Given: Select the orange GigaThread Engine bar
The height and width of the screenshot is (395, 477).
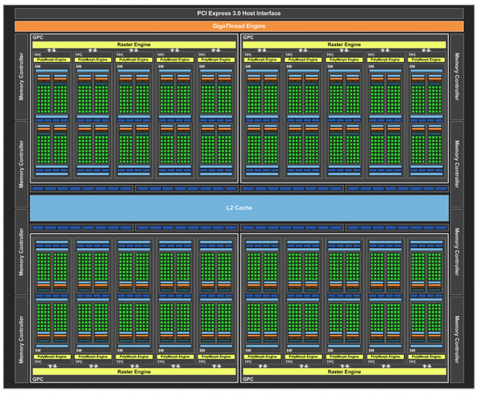Looking at the screenshot, I should tap(238, 26).
